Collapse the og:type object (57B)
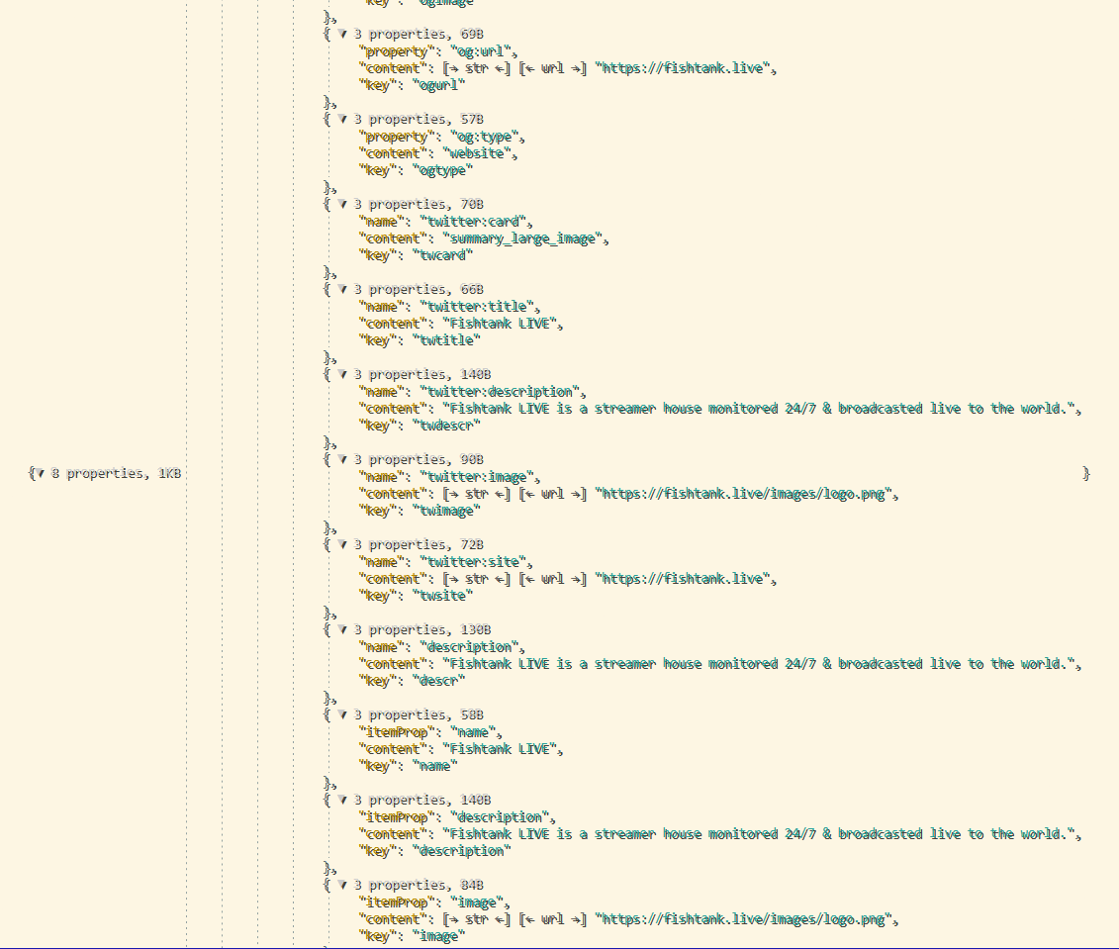Viewport: 1119px width, 949px height. click(x=342, y=119)
